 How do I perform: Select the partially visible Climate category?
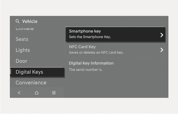pyautogui.click(x=25, y=29)
